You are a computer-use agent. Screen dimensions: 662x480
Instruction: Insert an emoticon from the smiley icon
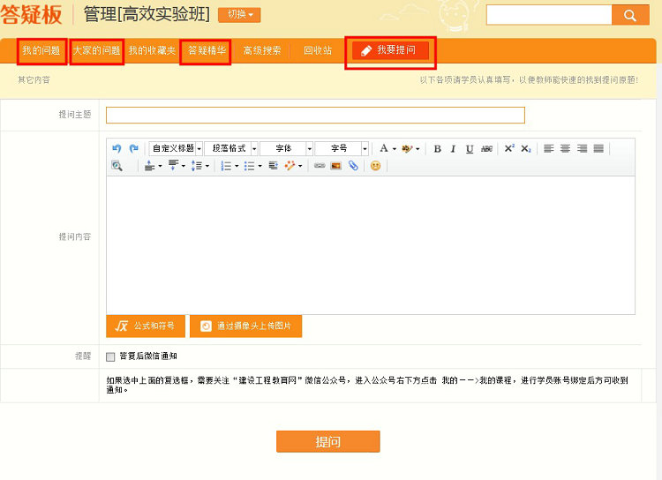click(x=375, y=166)
